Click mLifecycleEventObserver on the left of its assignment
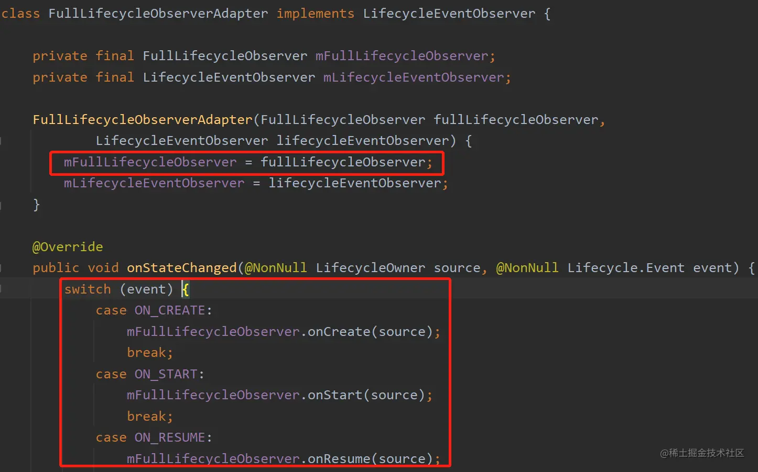 (x=154, y=183)
